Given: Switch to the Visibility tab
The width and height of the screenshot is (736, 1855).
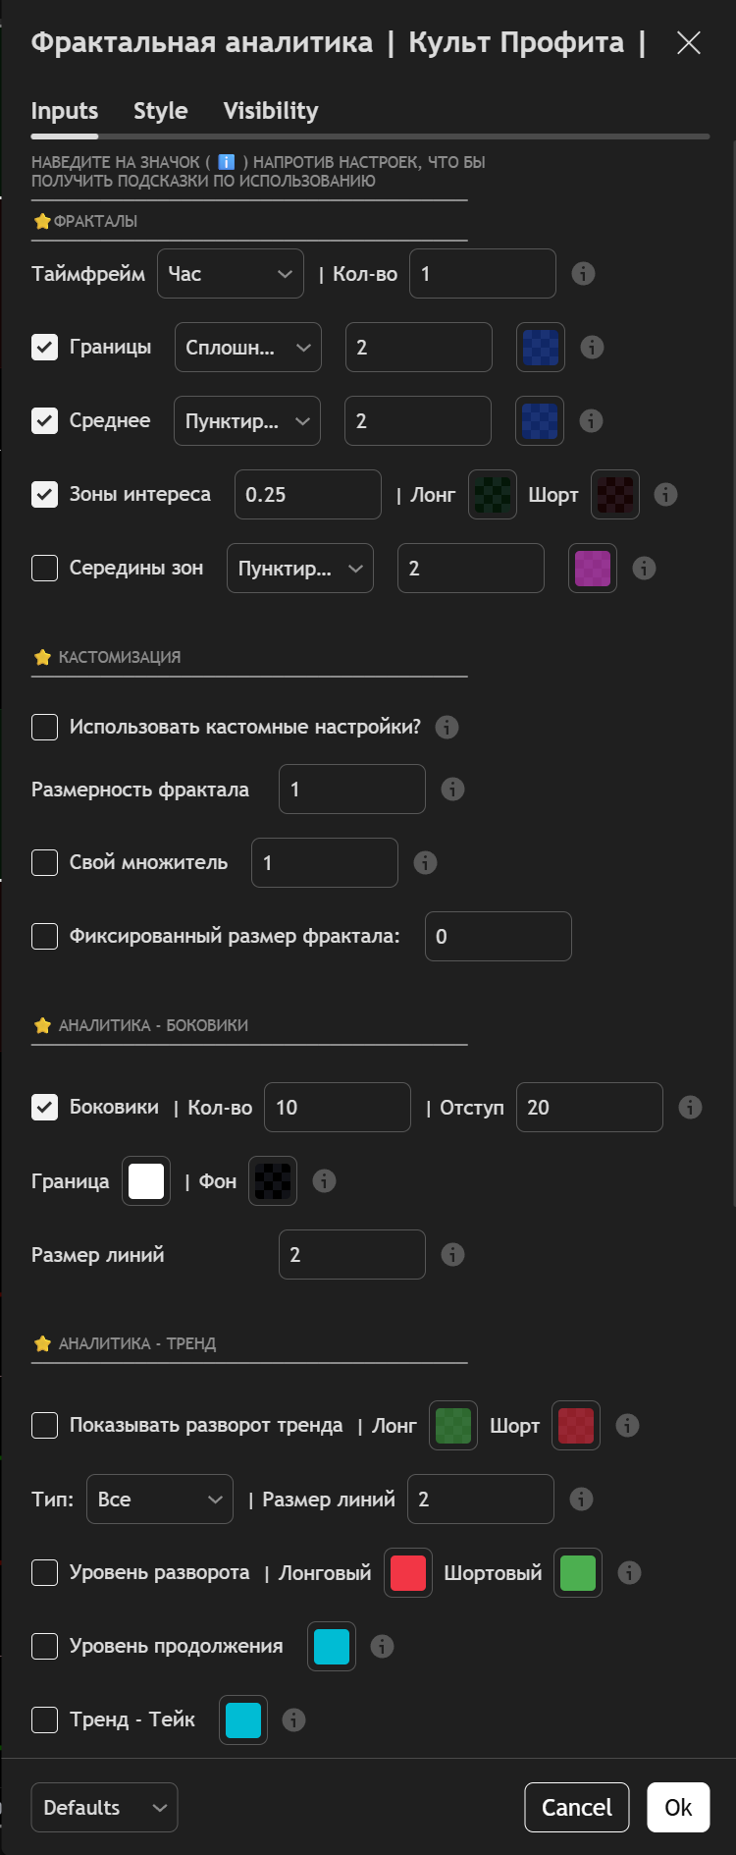Looking at the screenshot, I should click(x=271, y=111).
